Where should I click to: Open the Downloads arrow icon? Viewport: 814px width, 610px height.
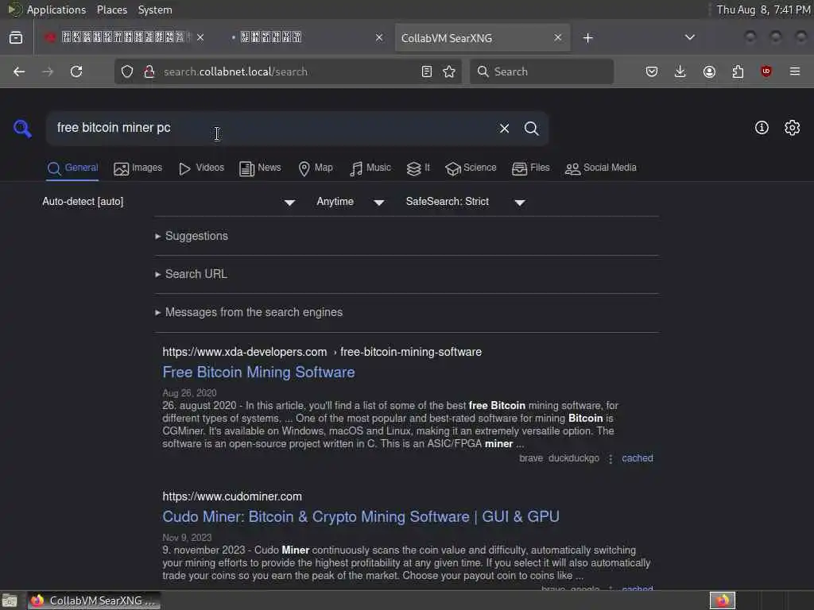pos(680,71)
